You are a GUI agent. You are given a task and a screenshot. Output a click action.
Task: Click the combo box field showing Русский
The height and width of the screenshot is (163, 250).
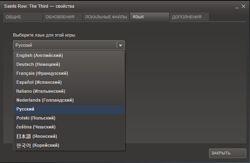pyautogui.click(x=65, y=45)
